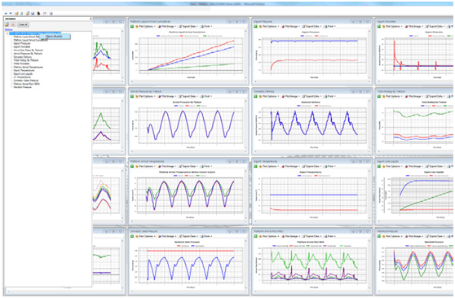455x298 pixels.
Task: Open Plot Image menu in Platform Arrival Temperatures window
Action: pos(168,166)
